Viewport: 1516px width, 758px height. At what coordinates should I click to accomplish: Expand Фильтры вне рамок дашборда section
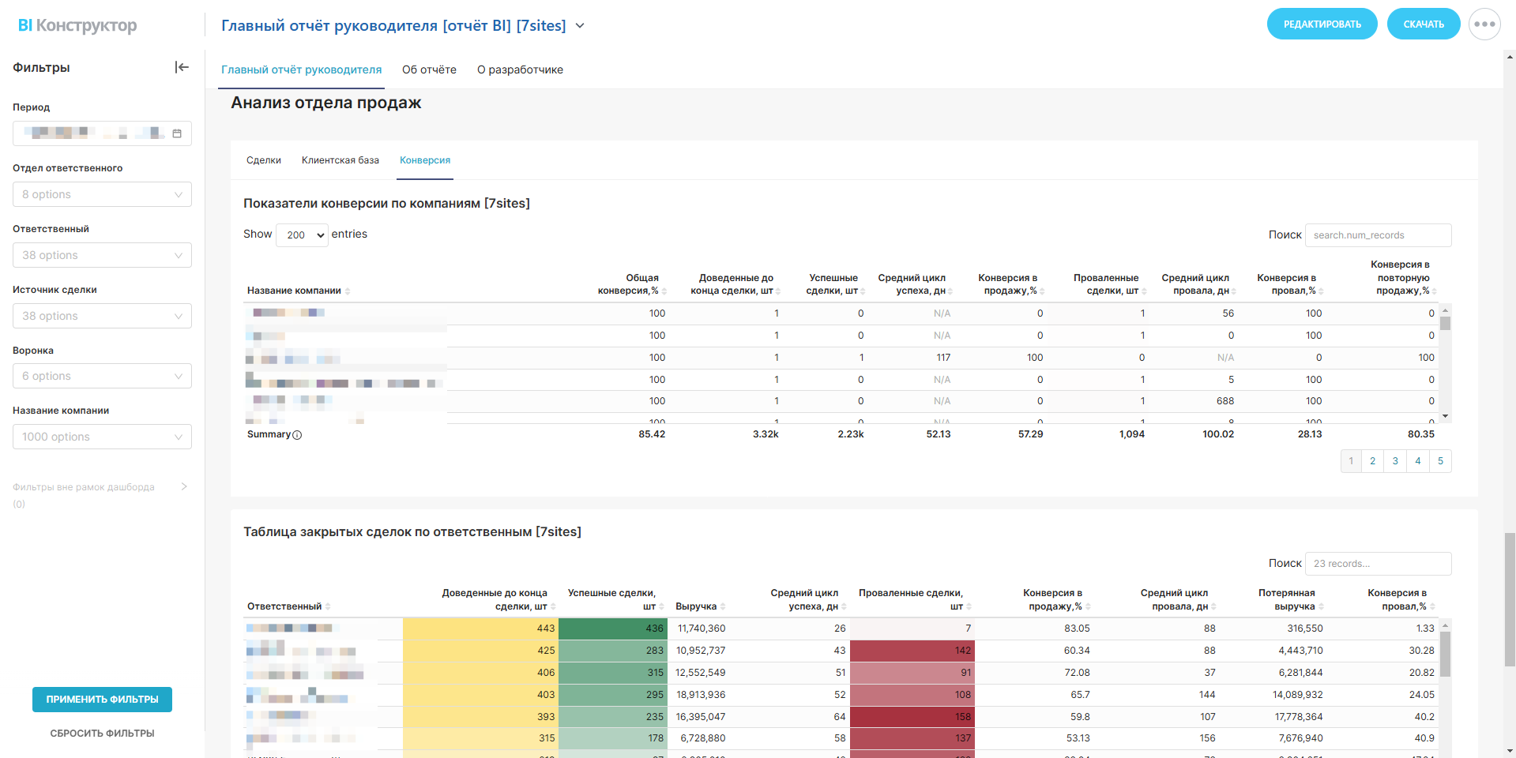point(183,486)
